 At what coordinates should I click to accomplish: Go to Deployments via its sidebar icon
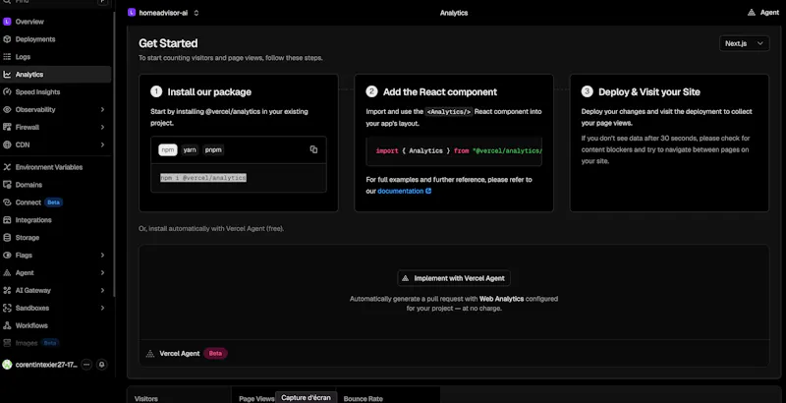[7, 39]
